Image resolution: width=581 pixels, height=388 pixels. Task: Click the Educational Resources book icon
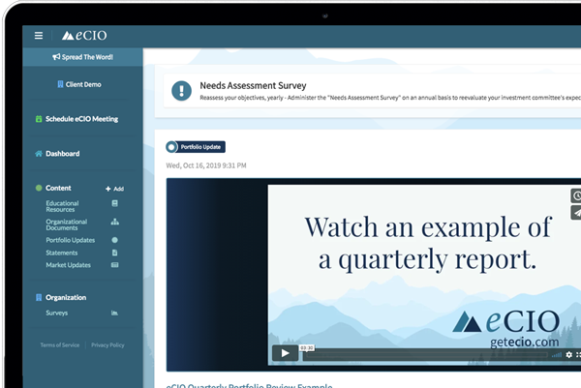pyautogui.click(x=115, y=203)
